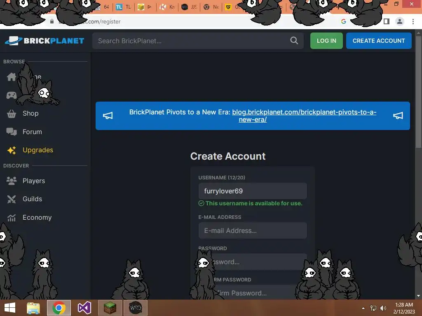Click the volume speaker tray icon
This screenshot has height=316, width=422.
tap(383, 308)
